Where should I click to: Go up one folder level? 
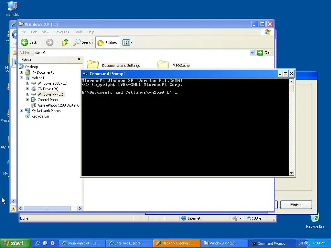pyautogui.click(x=65, y=42)
